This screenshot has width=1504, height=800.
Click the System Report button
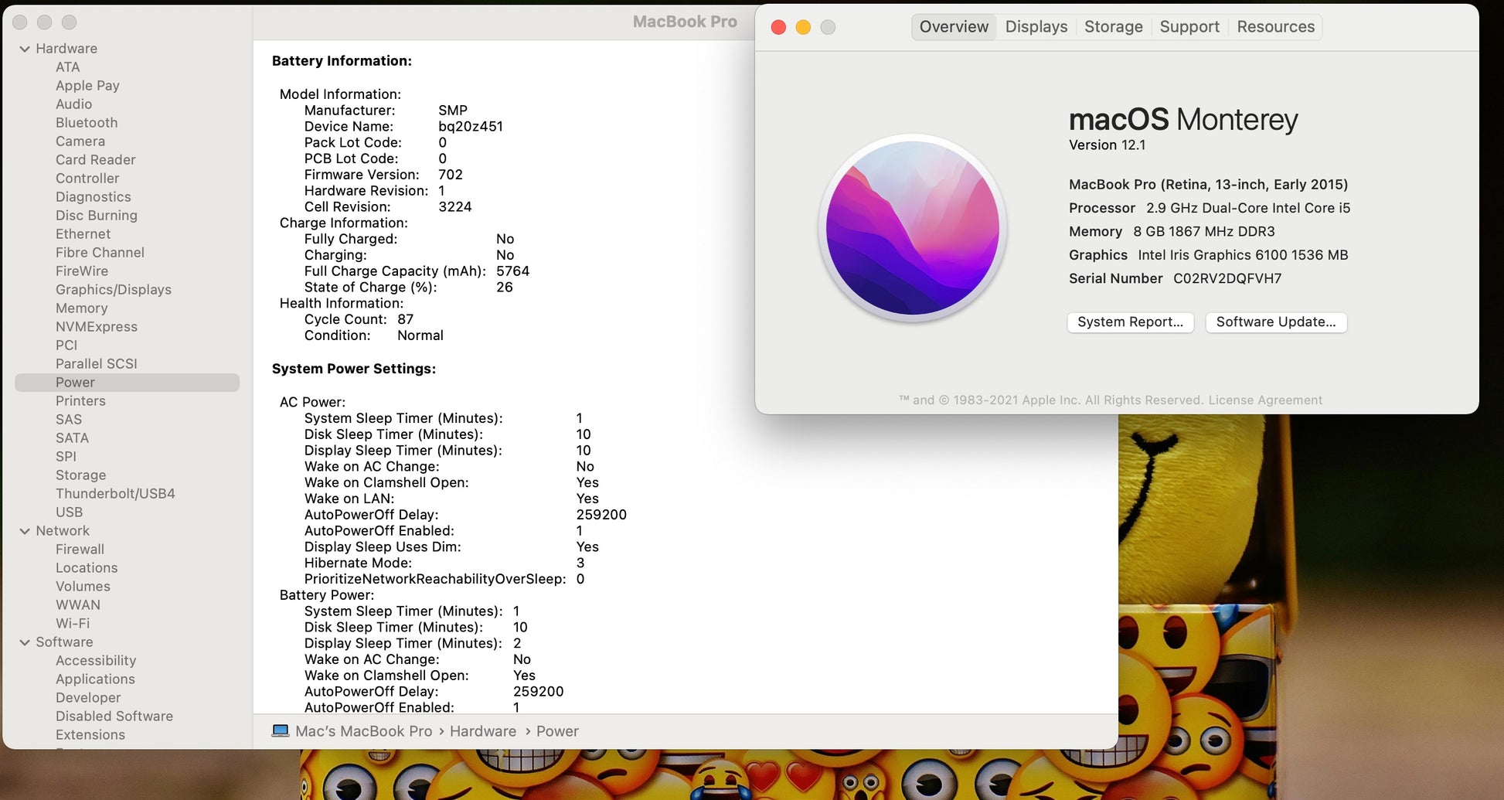tap(1130, 322)
